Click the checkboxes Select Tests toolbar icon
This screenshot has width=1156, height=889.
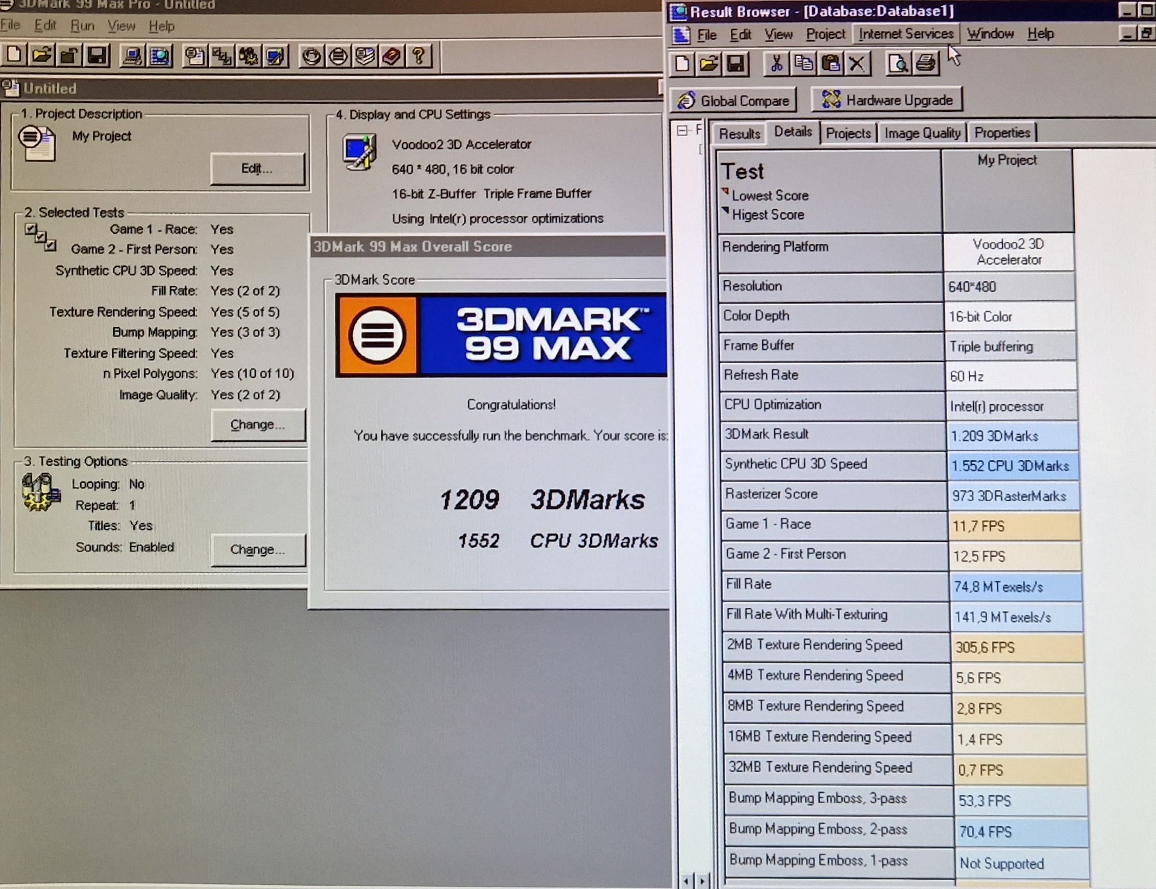pyautogui.click(x=222, y=56)
